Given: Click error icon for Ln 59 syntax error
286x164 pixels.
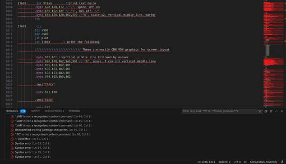Looking at the screenshot, I should (12, 152).
